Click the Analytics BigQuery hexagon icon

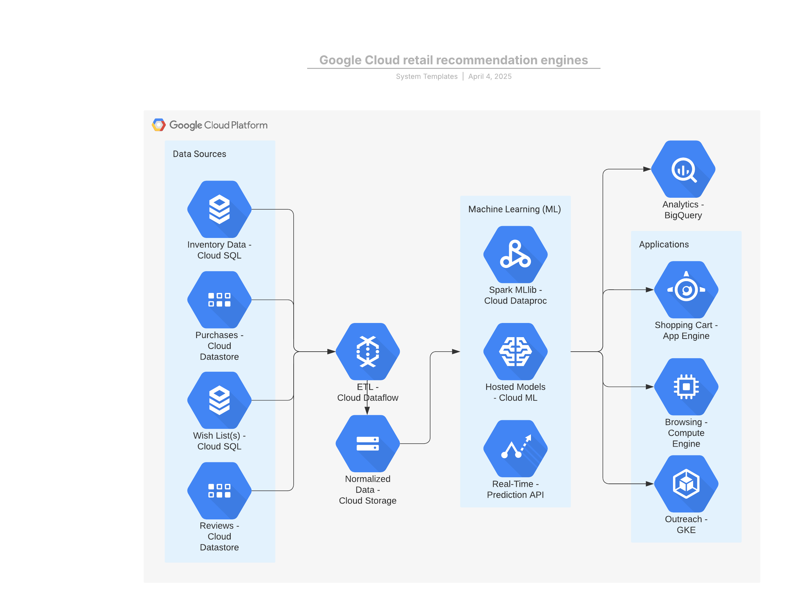tap(683, 169)
